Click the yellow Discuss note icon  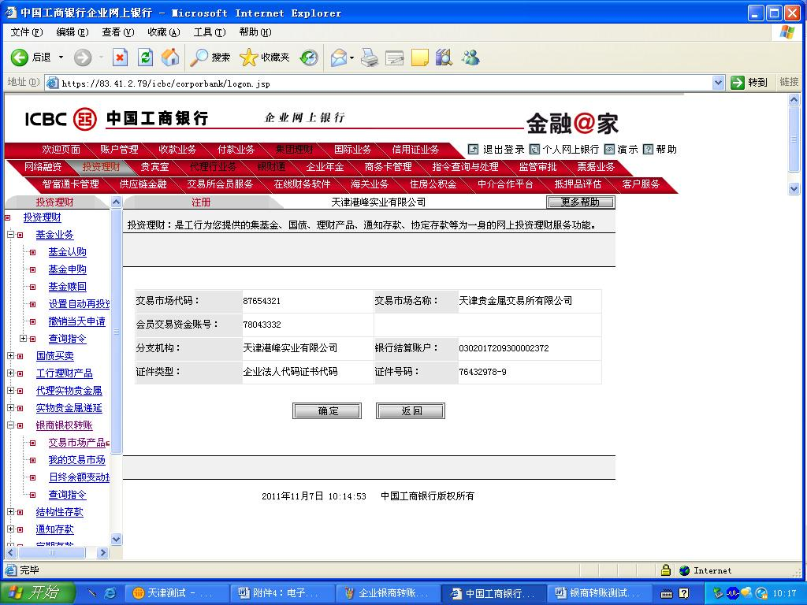(419, 57)
